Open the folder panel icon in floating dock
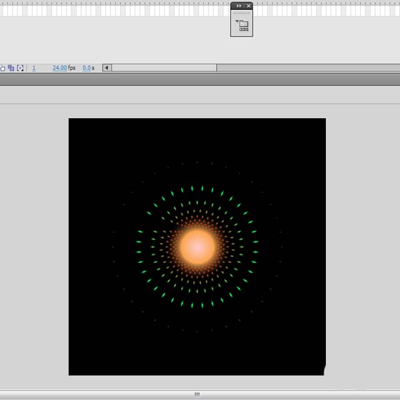This screenshot has height=400, width=400. (242, 25)
